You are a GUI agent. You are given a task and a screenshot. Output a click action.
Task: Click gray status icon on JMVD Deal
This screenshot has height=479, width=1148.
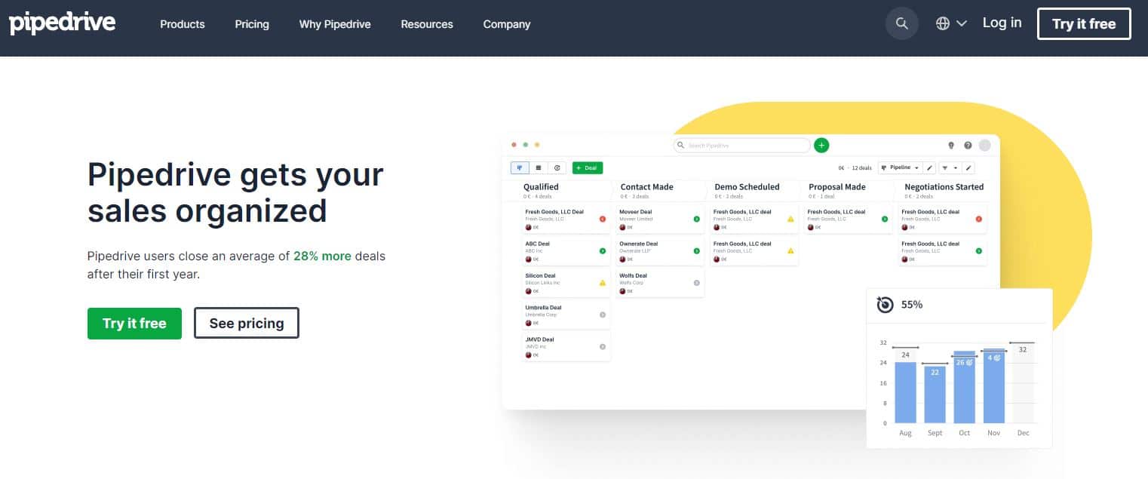(603, 346)
